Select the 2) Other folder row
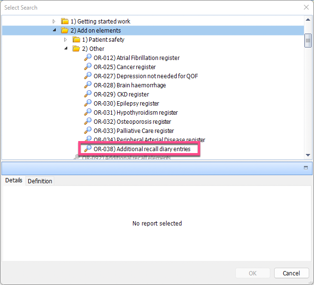 [x=93, y=48]
